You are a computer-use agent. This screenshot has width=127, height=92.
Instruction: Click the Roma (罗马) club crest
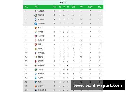[x=36, y=28]
